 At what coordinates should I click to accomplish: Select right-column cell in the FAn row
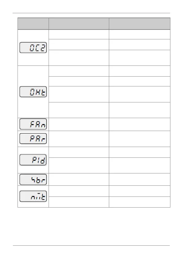pos(140,125)
